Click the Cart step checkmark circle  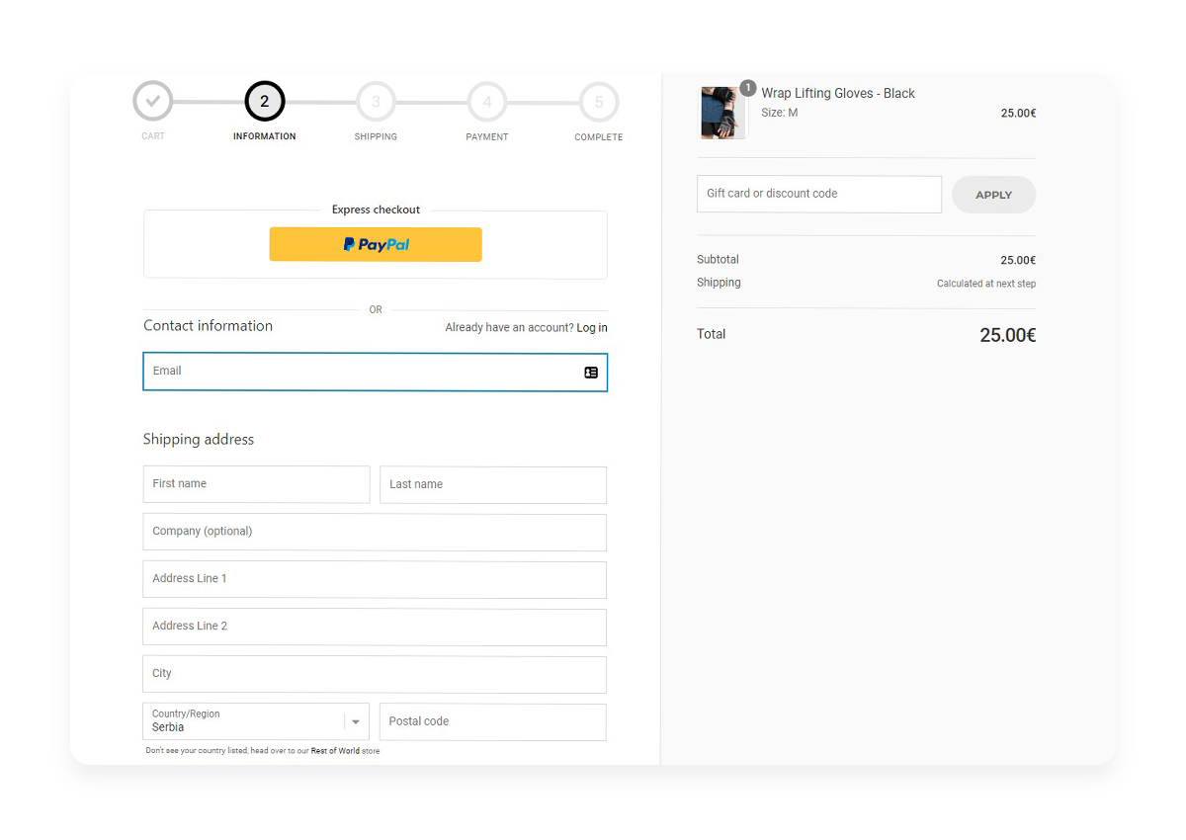[x=152, y=101]
